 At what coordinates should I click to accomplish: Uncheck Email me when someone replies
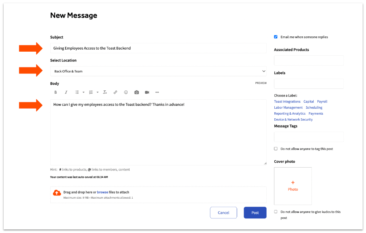click(276, 37)
